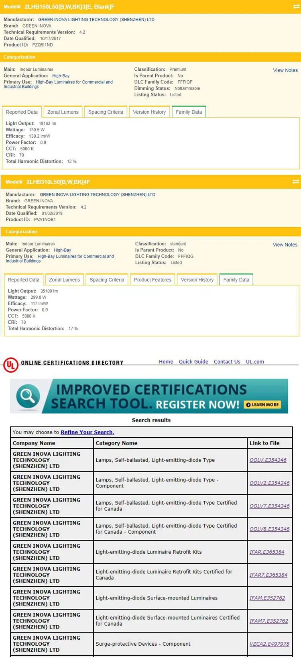Click View Notes for the first model
Screen dimensions: 301x669
point(285,70)
